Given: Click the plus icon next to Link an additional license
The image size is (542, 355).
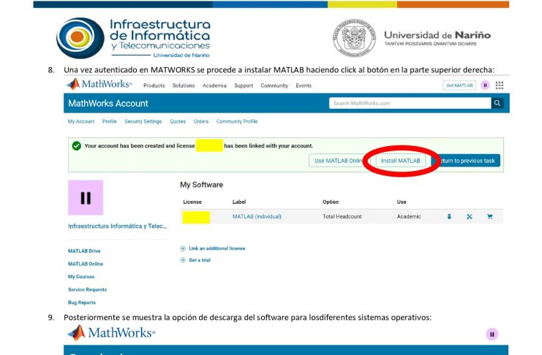Looking at the screenshot, I should coord(183,248).
